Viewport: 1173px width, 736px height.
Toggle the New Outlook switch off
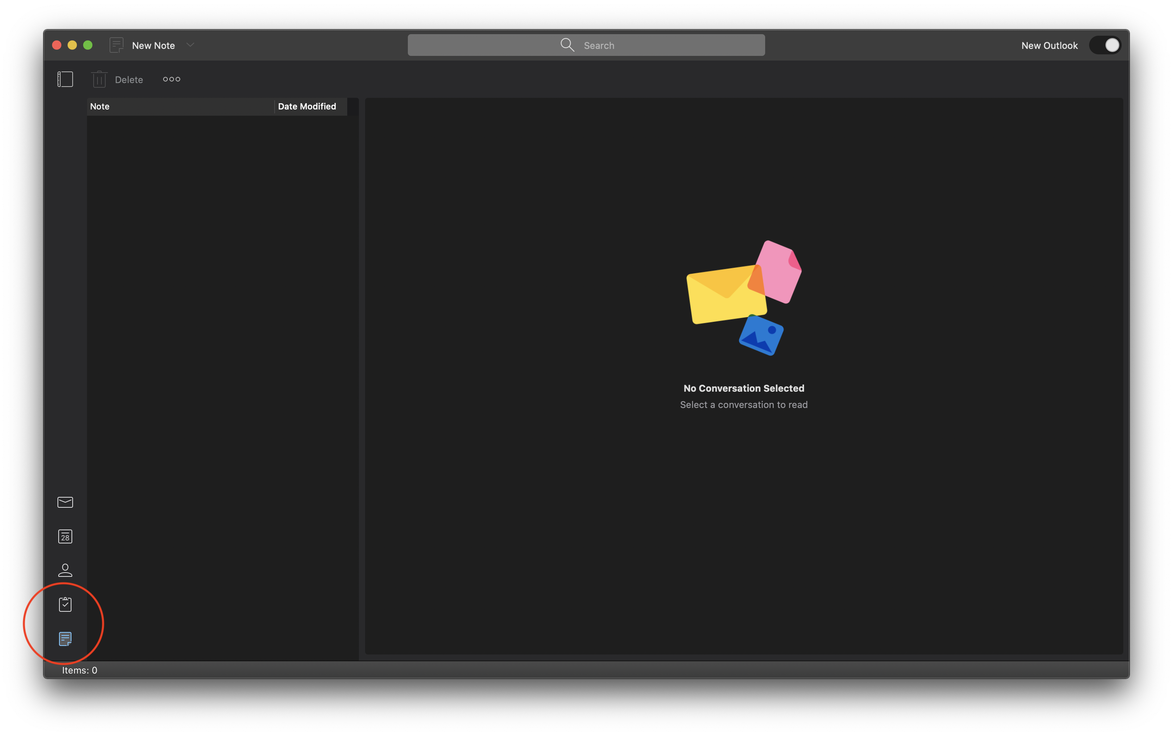1105,45
